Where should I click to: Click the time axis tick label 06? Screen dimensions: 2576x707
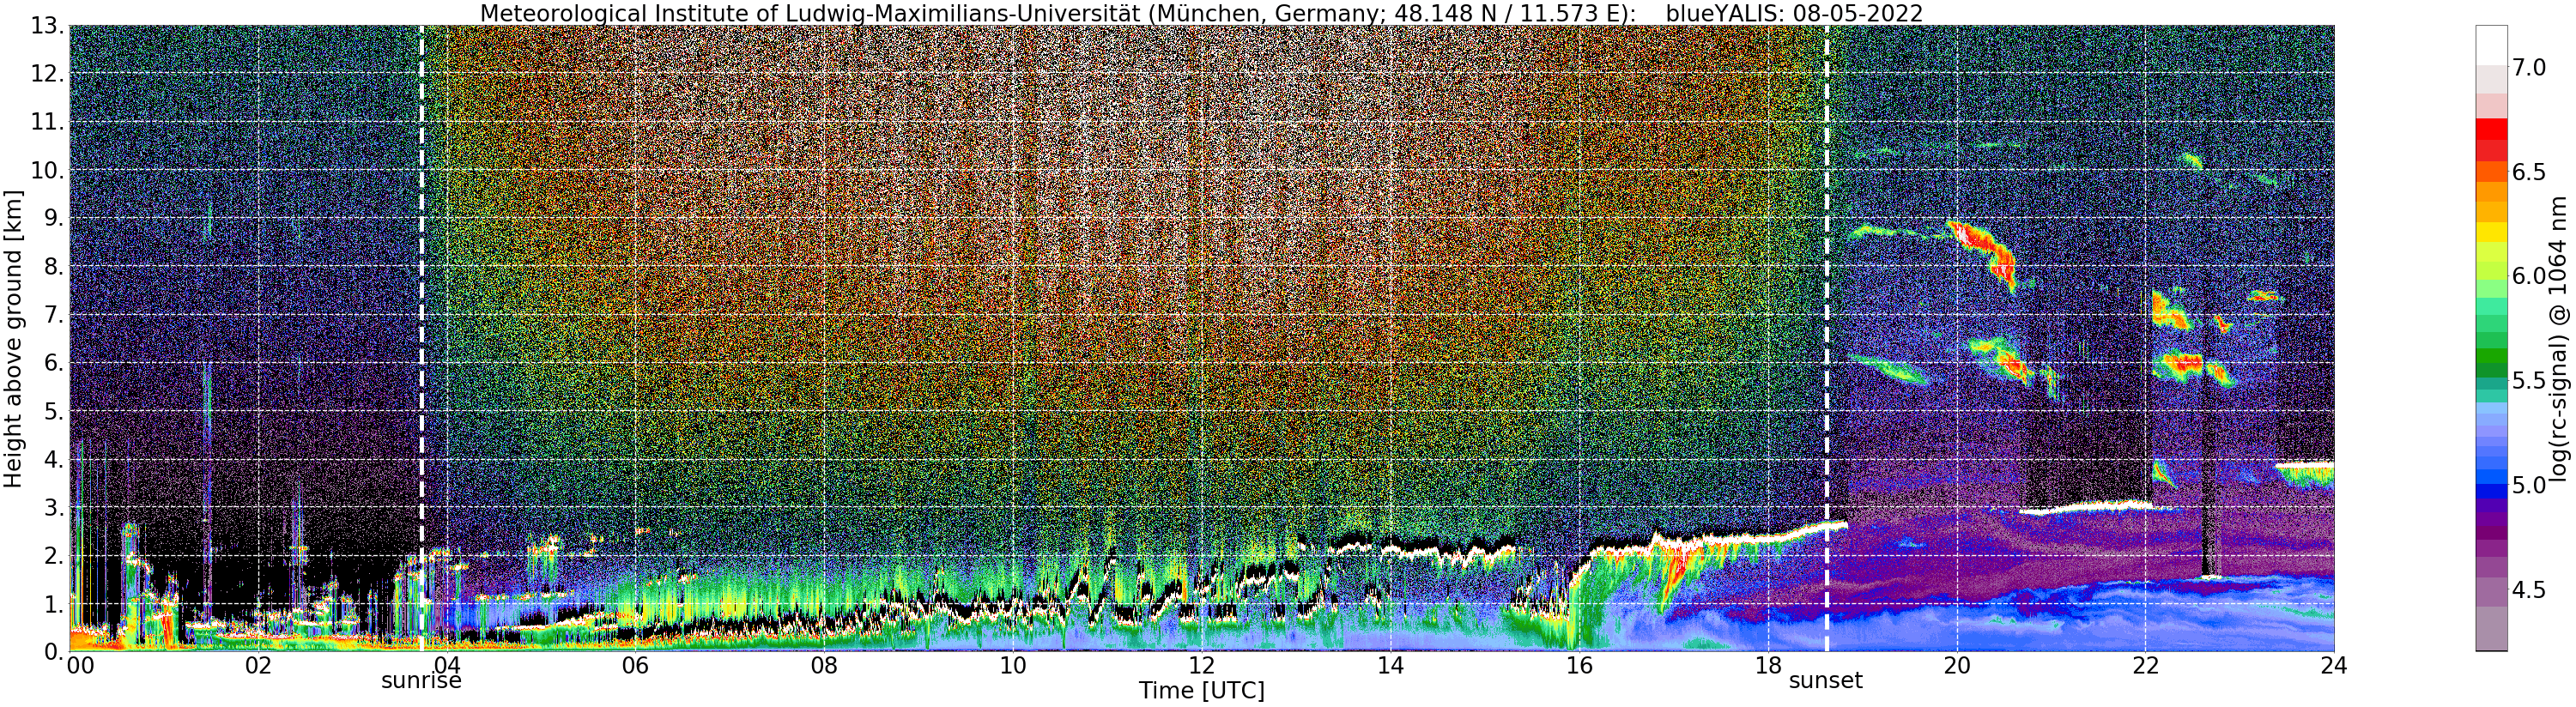pyautogui.click(x=635, y=665)
